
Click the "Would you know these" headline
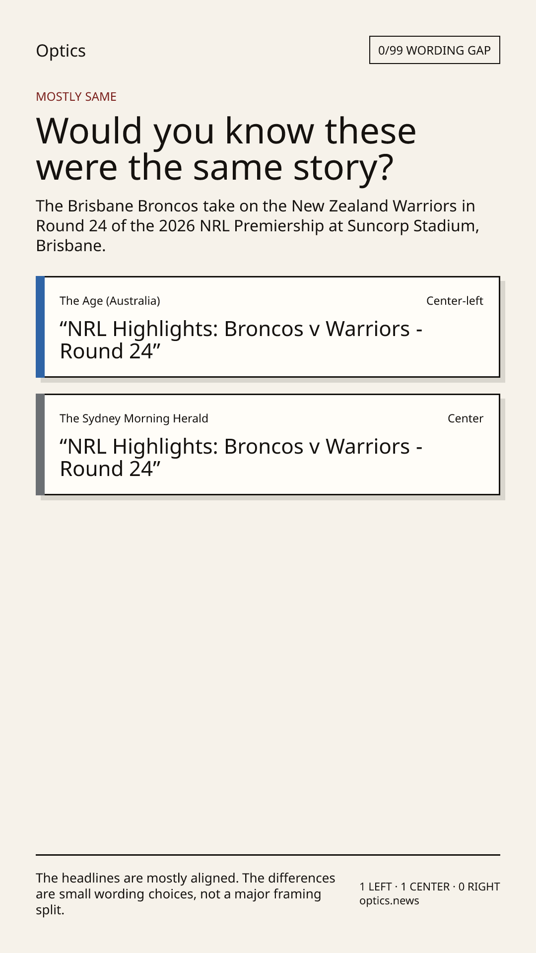(x=226, y=131)
